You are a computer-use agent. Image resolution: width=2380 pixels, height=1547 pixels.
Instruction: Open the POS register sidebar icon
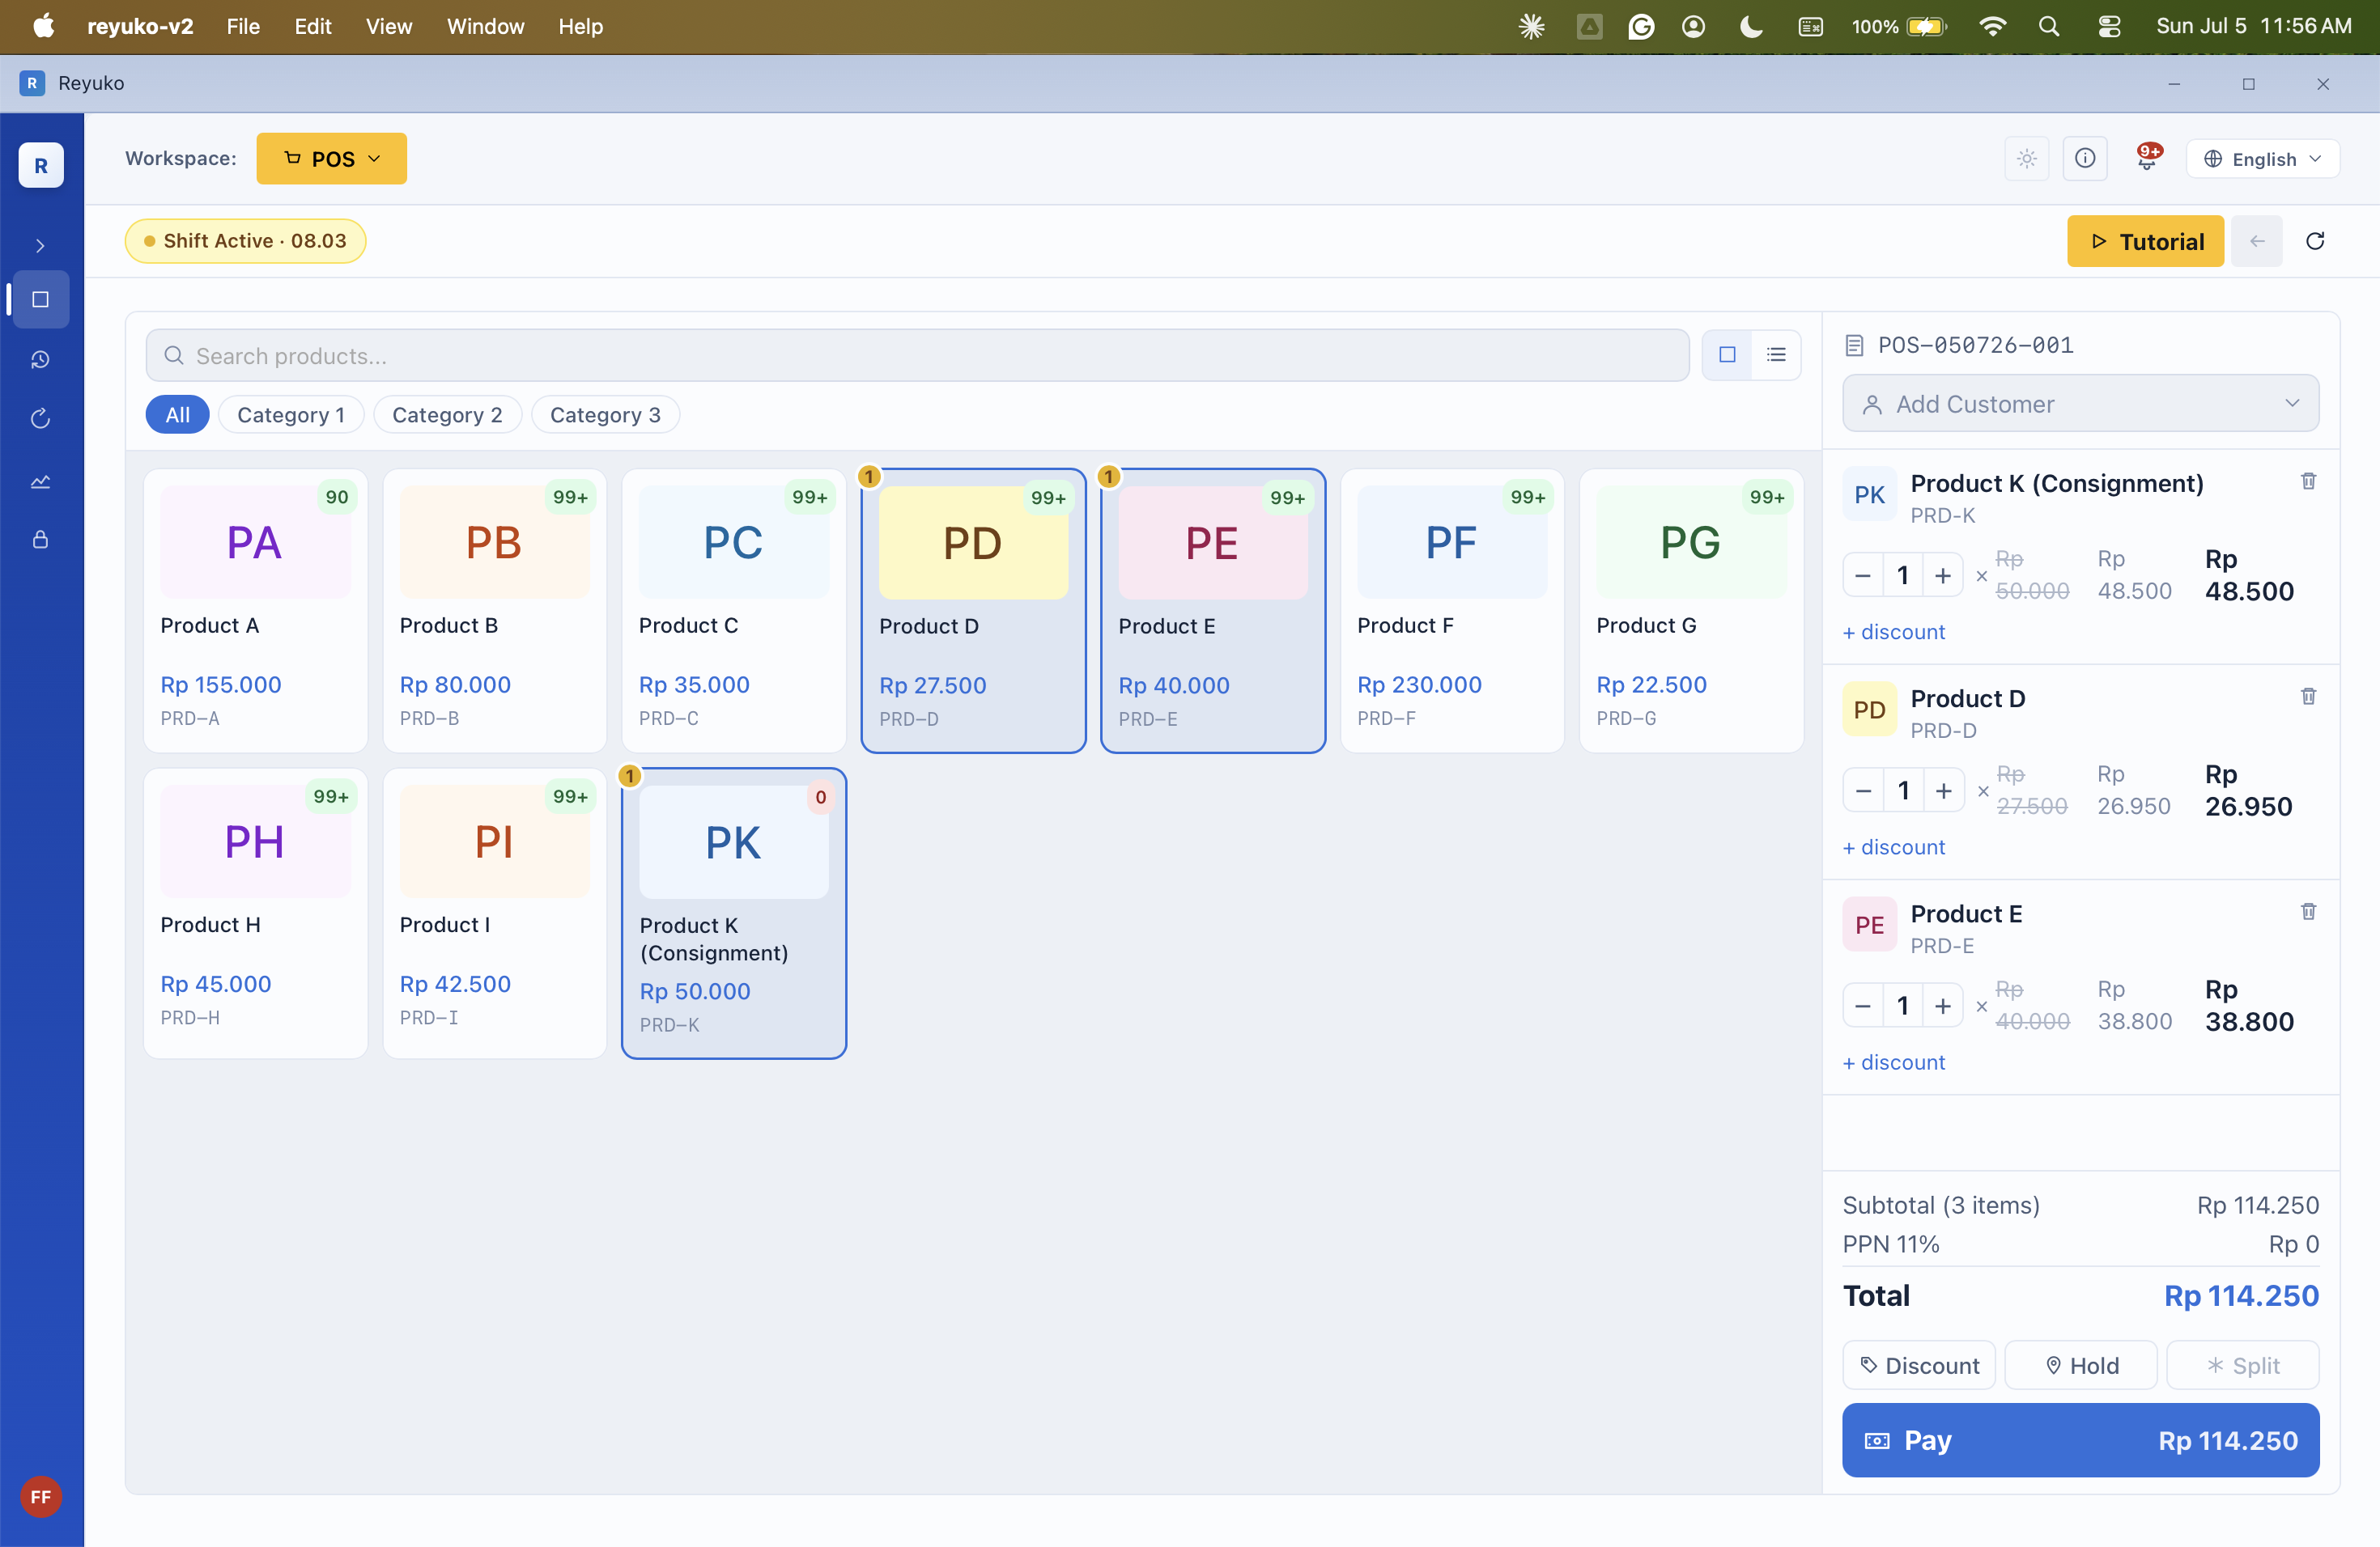click(x=41, y=300)
